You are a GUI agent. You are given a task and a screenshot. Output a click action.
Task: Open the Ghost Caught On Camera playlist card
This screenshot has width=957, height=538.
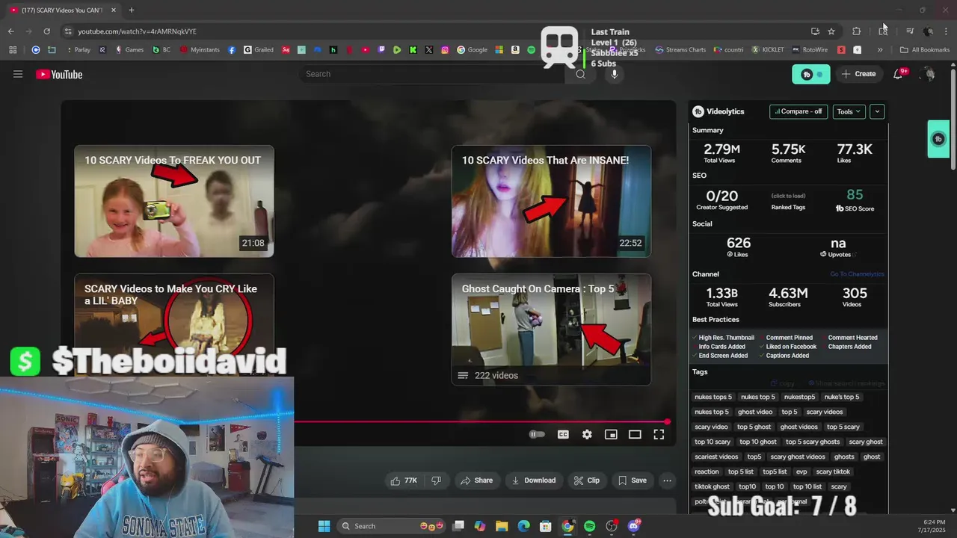point(551,330)
